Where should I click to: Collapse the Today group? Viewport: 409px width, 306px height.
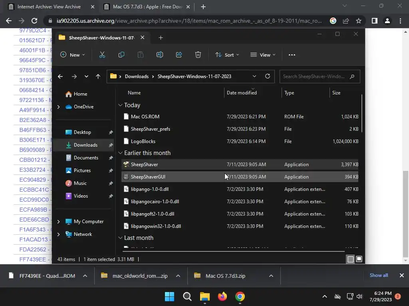pyautogui.click(x=120, y=105)
